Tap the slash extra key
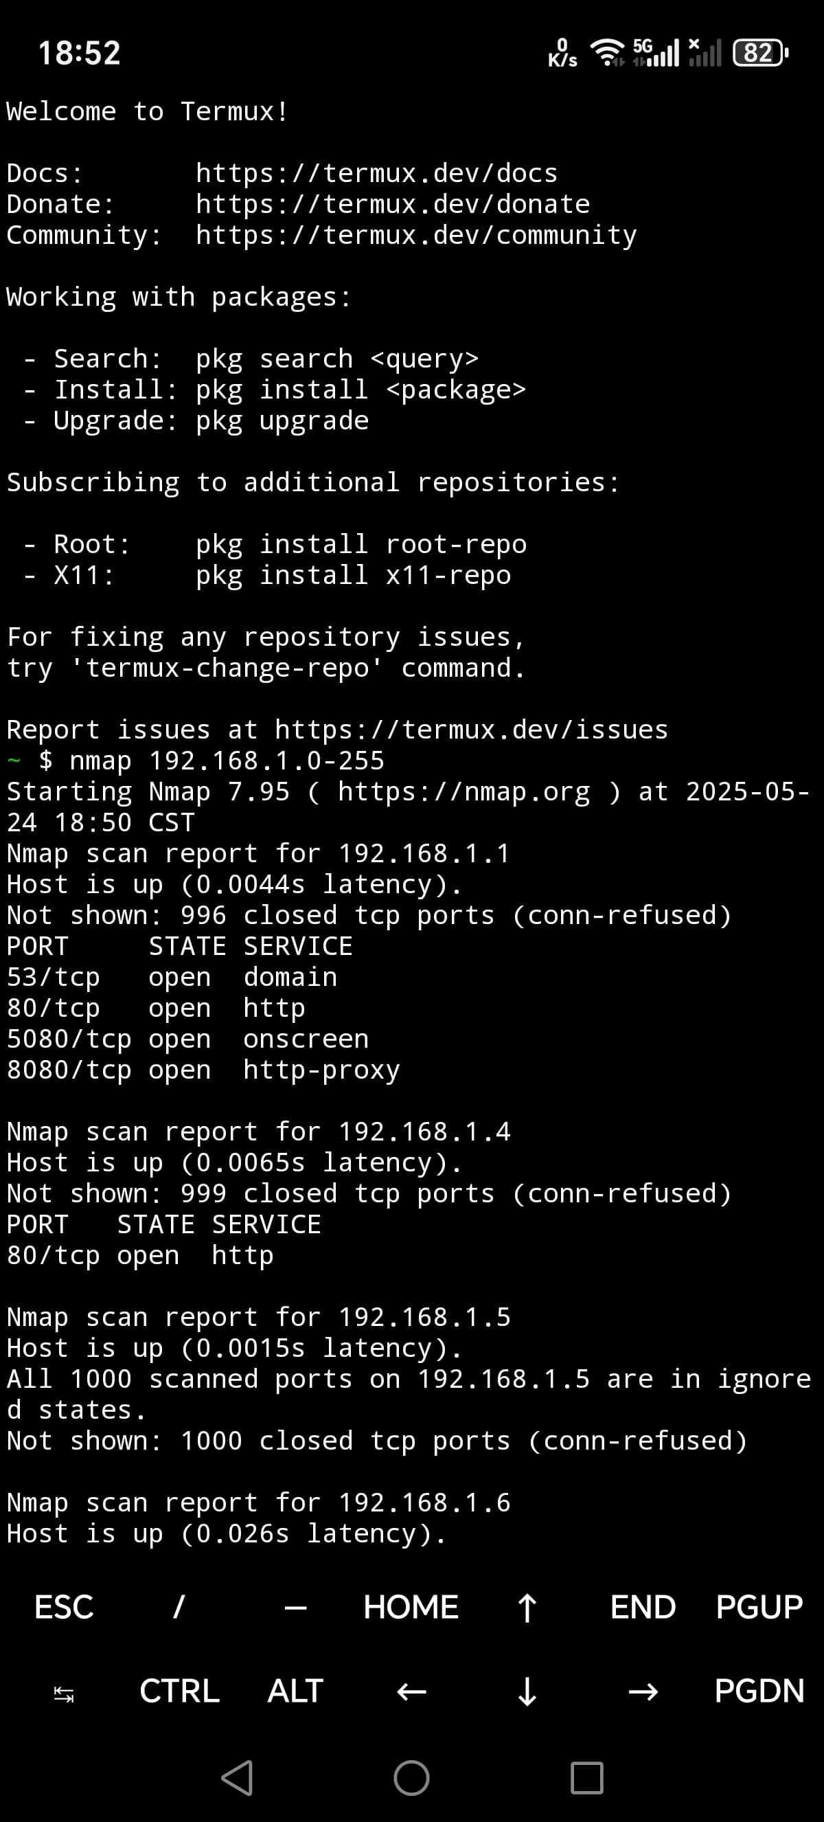Viewport: 824px width, 1822px height. [x=179, y=1607]
